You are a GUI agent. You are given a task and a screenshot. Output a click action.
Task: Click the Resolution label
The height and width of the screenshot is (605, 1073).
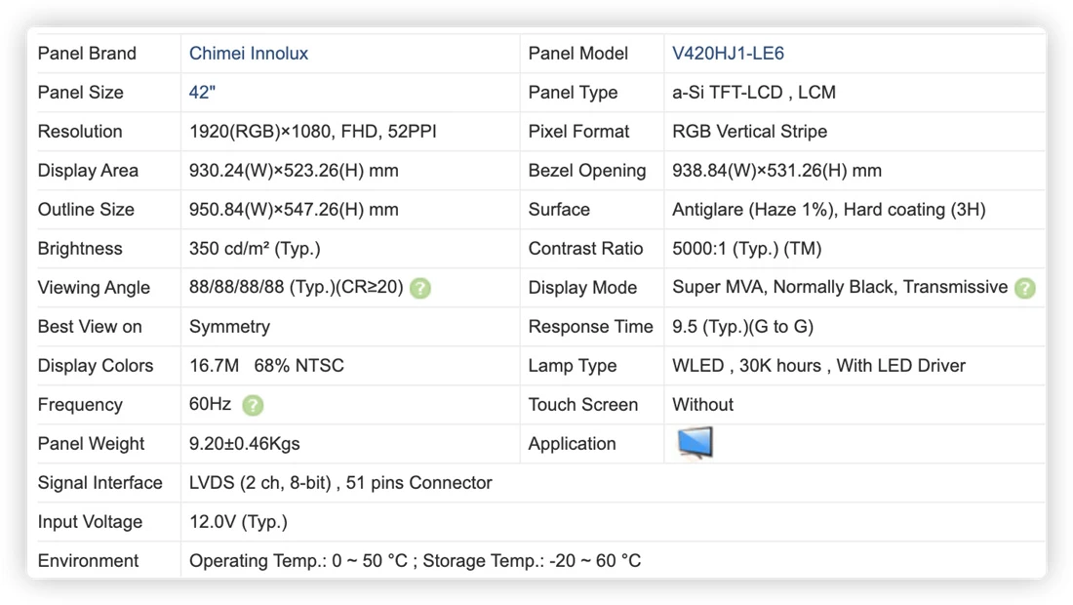[x=80, y=132]
